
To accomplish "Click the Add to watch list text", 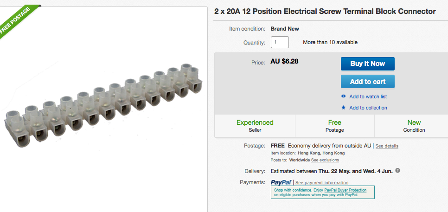I will pos(368,96).
